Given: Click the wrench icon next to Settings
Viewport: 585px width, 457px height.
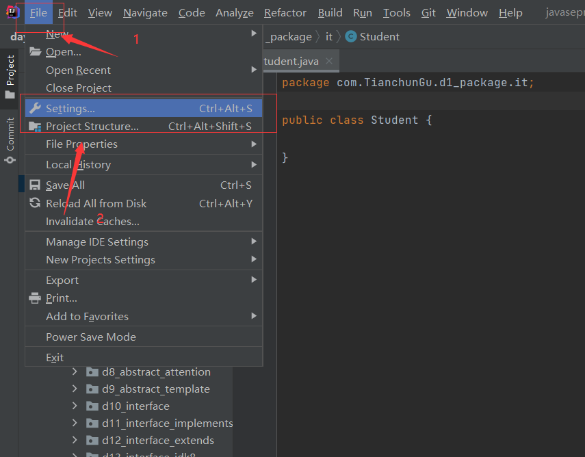Looking at the screenshot, I should 35,108.
